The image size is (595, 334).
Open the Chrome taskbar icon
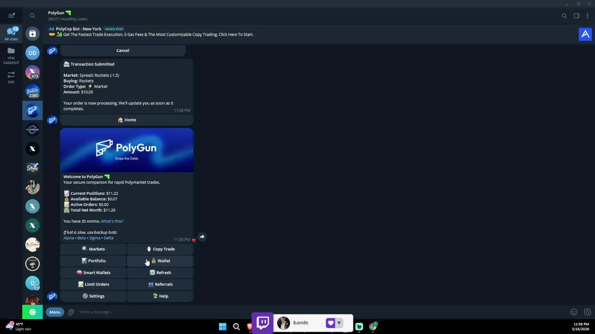373,327
